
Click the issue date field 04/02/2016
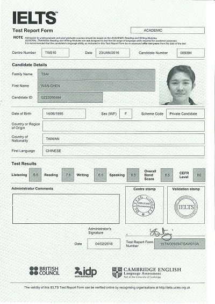[104, 244]
